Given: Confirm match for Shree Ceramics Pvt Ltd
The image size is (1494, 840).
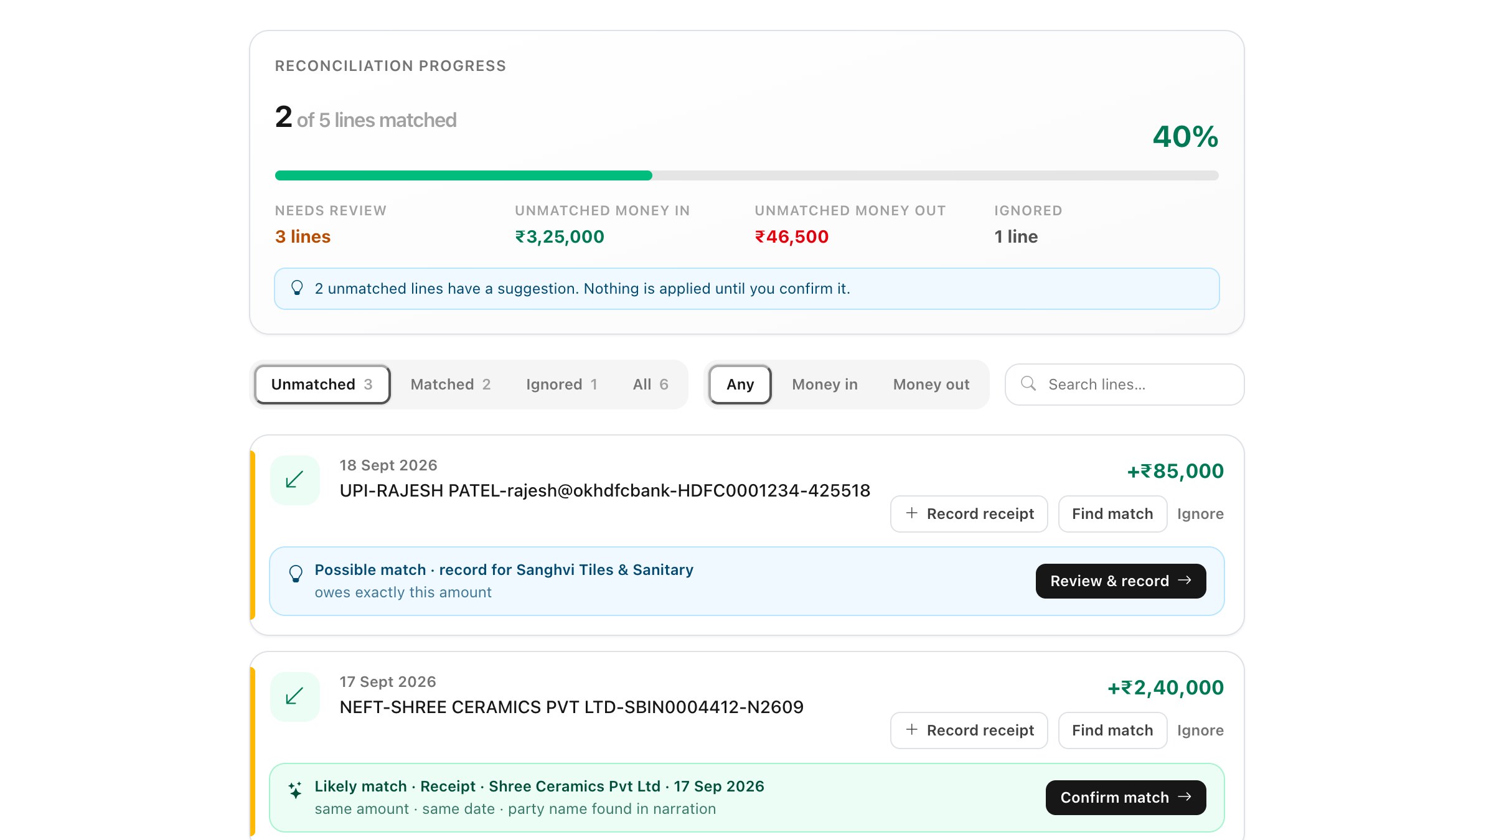Looking at the screenshot, I should pyautogui.click(x=1125, y=798).
